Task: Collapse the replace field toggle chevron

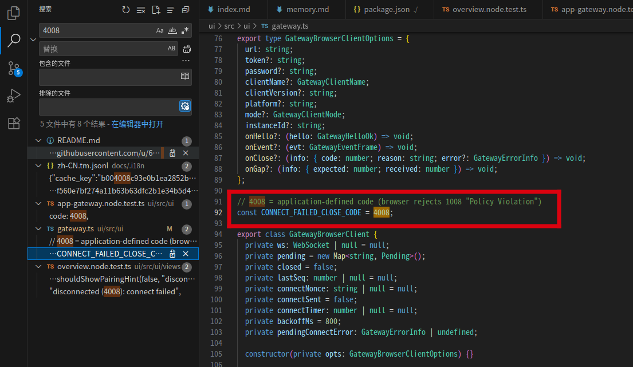Action: 33,40
